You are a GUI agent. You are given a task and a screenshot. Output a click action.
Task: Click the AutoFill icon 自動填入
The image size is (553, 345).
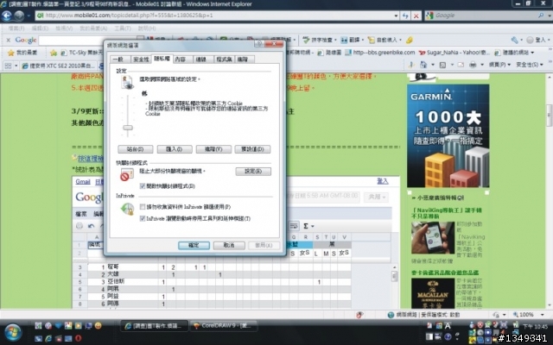(371, 41)
